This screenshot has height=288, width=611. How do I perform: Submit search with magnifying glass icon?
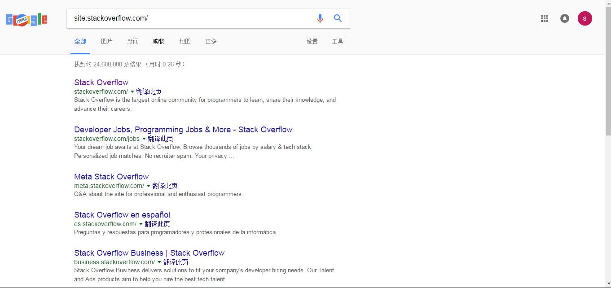tap(338, 18)
